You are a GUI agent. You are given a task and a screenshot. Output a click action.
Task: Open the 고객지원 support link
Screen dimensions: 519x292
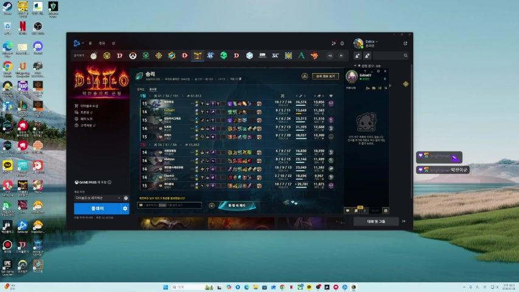(x=85, y=125)
